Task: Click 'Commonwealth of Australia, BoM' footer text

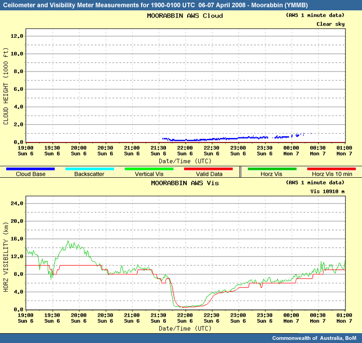Action: pos(314,338)
